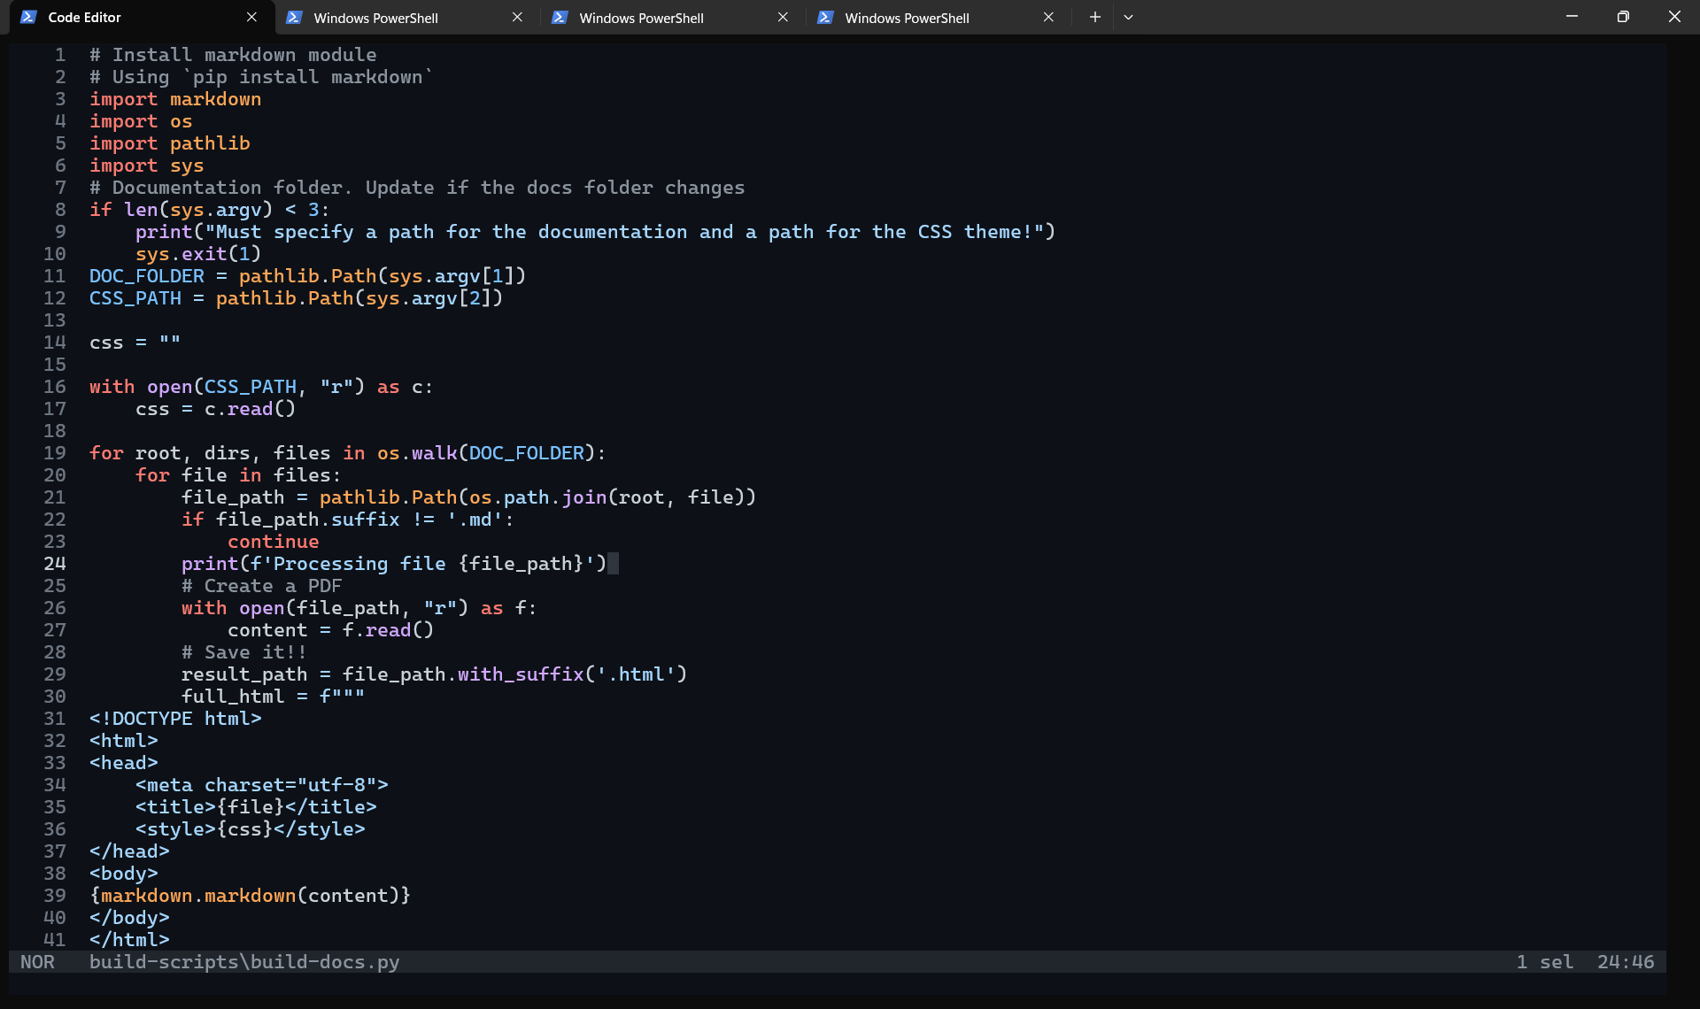Click 'os.walk(DOC_FOLDER)' on line 19
This screenshot has height=1009, width=1700.
click(x=486, y=453)
